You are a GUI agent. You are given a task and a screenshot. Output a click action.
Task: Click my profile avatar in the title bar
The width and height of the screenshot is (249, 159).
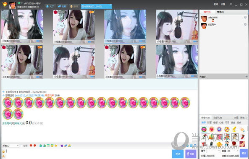coord(13,5)
